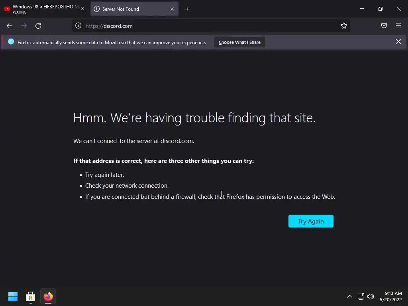The height and width of the screenshot is (306, 408).
Task: Open volume control in system tray
Action: (371, 296)
